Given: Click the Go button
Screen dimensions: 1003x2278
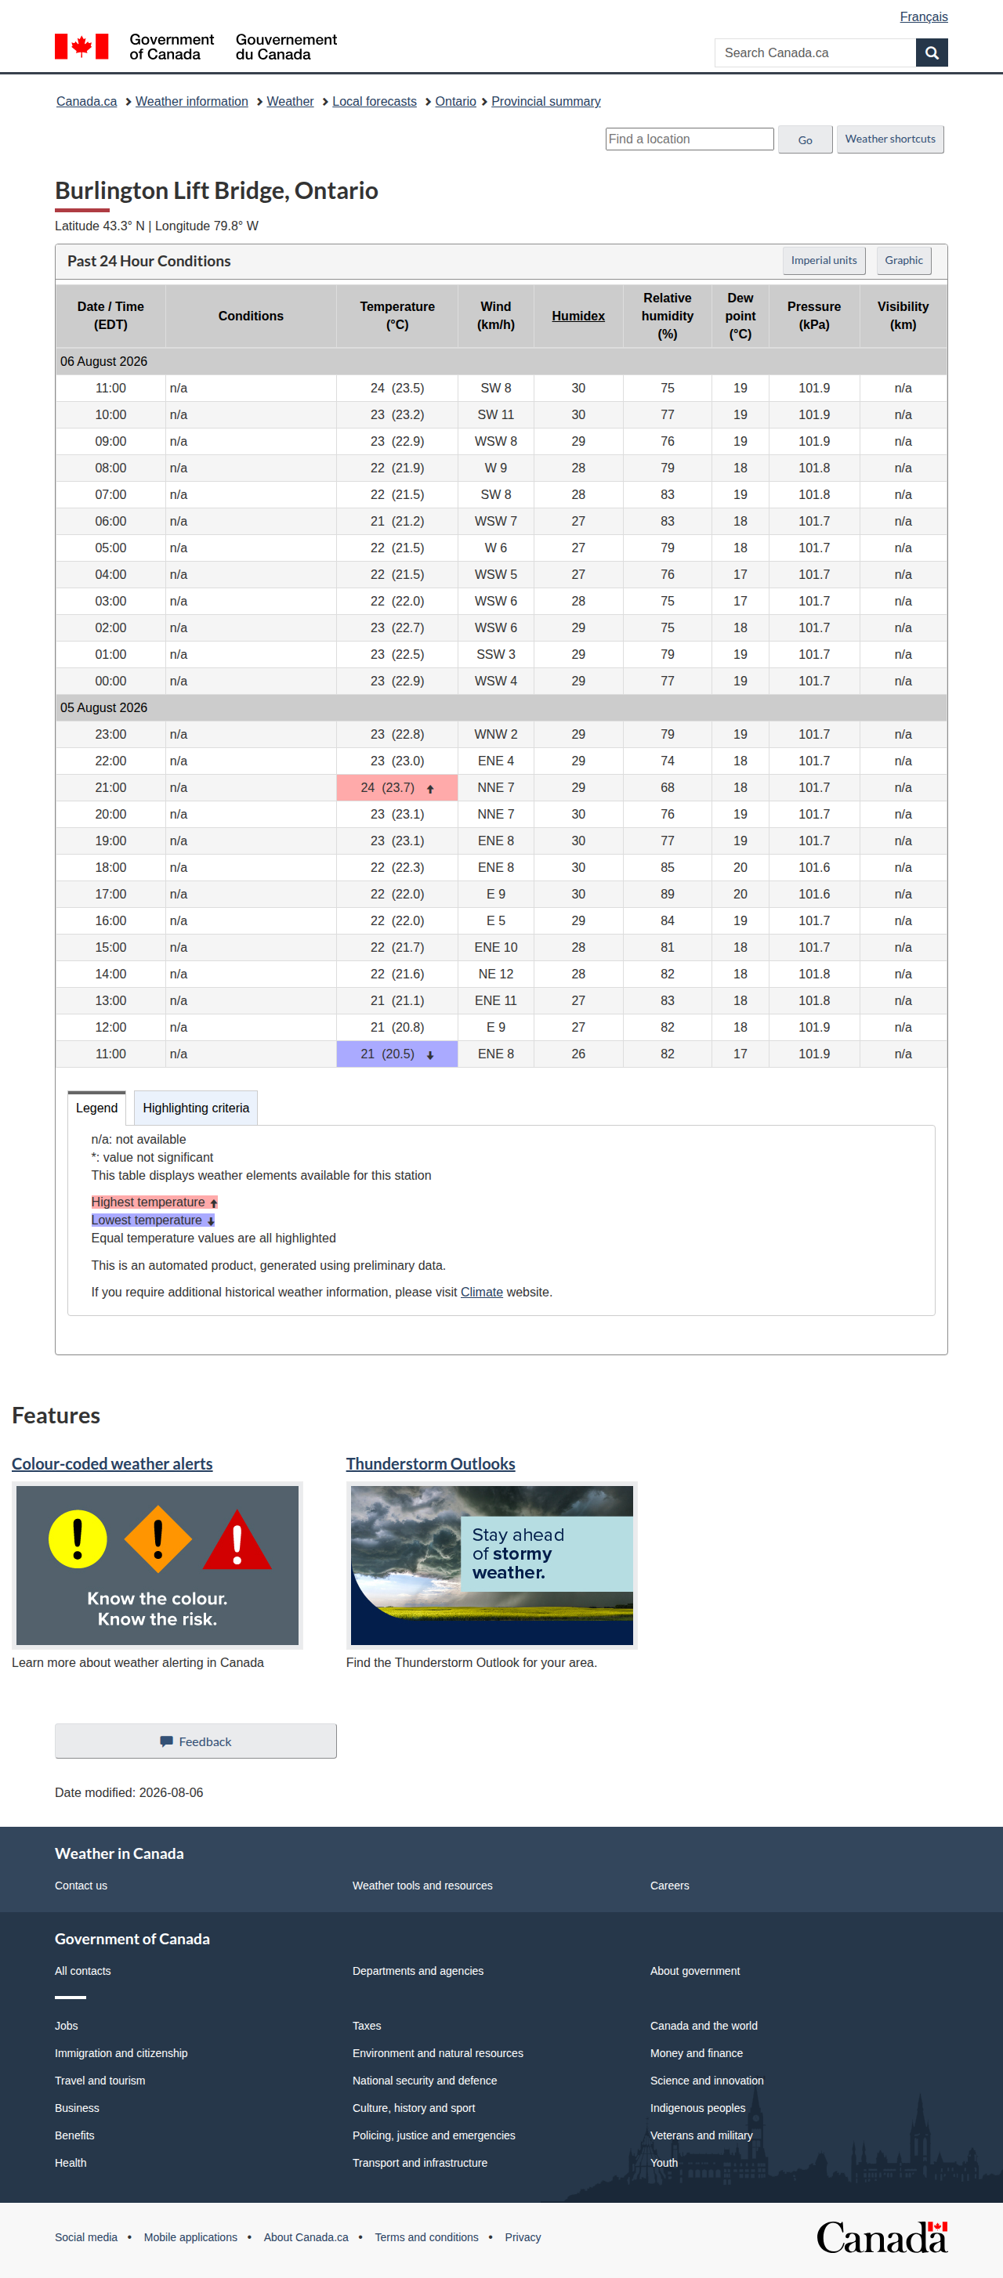Looking at the screenshot, I should (x=805, y=139).
